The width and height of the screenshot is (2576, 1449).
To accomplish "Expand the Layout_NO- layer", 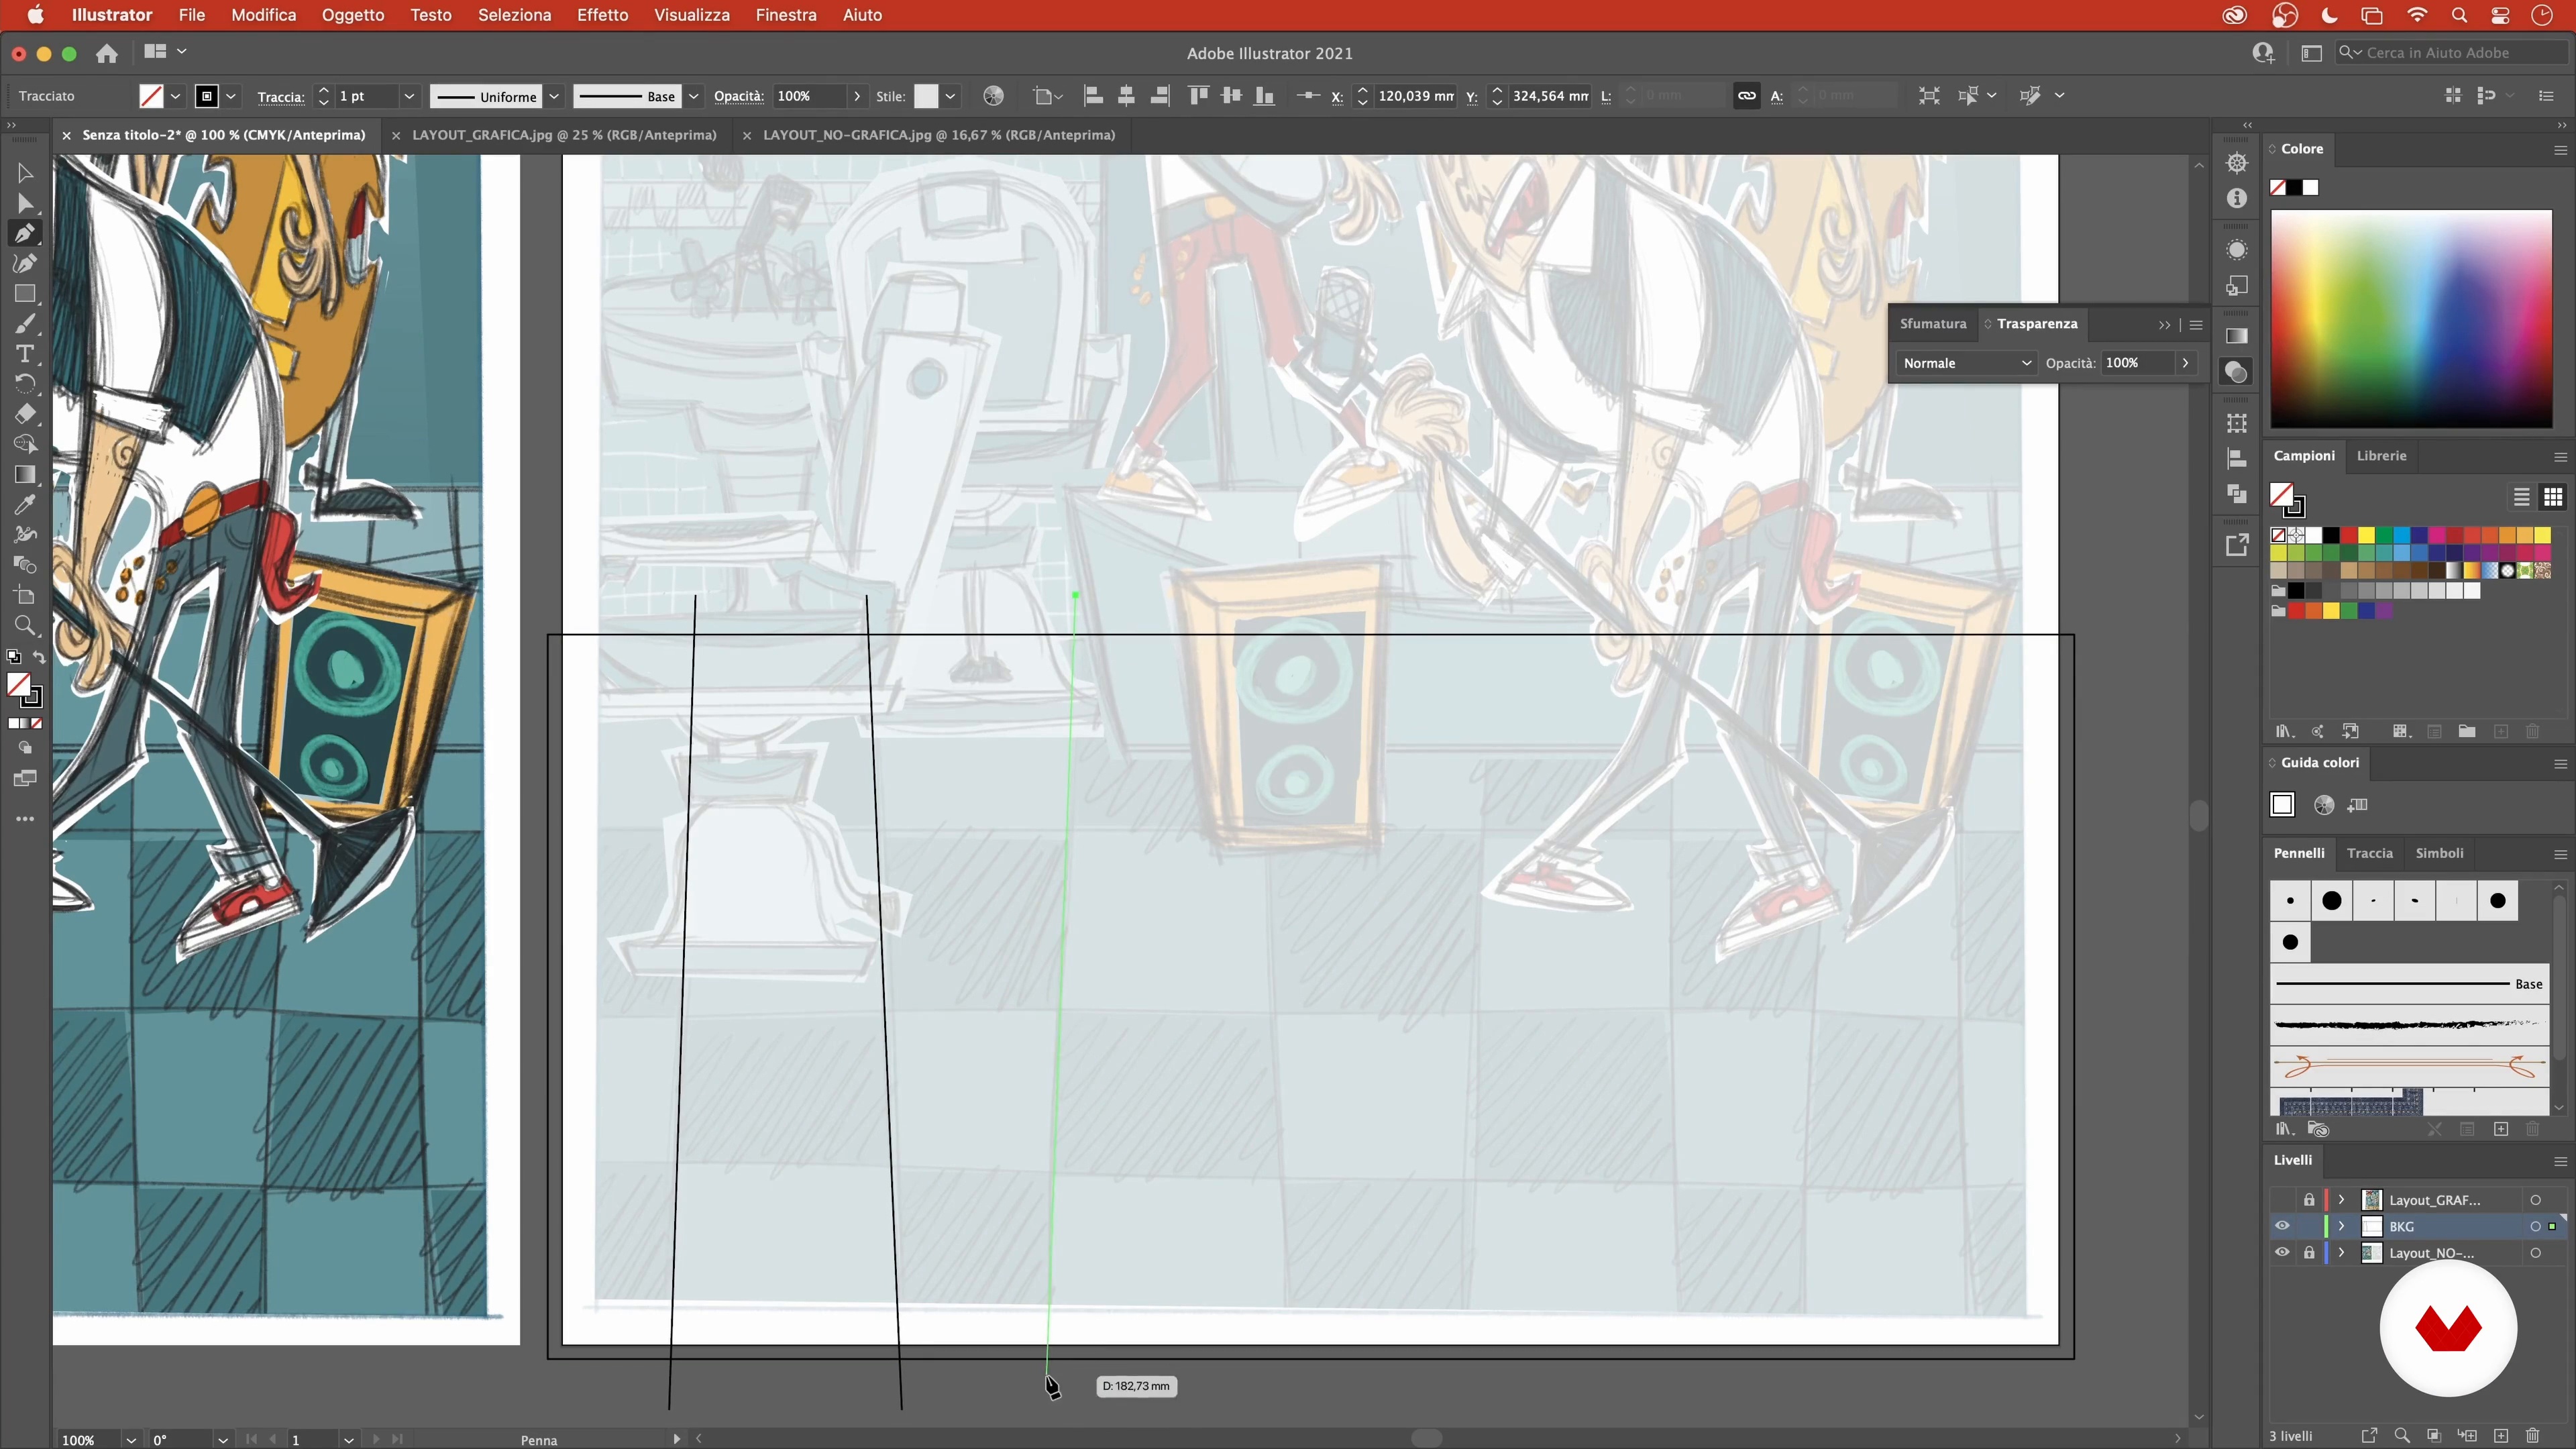I will pos(2341,1252).
